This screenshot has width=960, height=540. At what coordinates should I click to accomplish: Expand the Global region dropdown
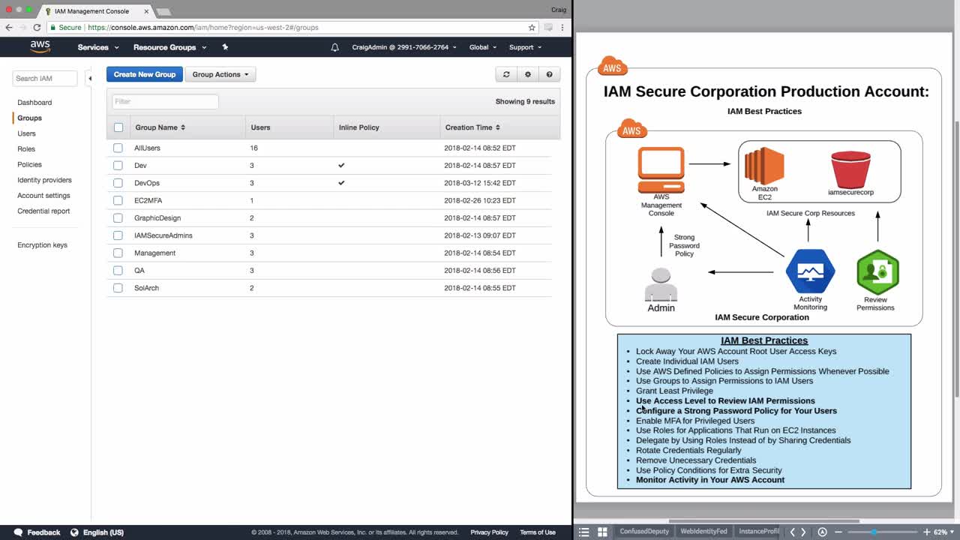pyautogui.click(x=483, y=47)
